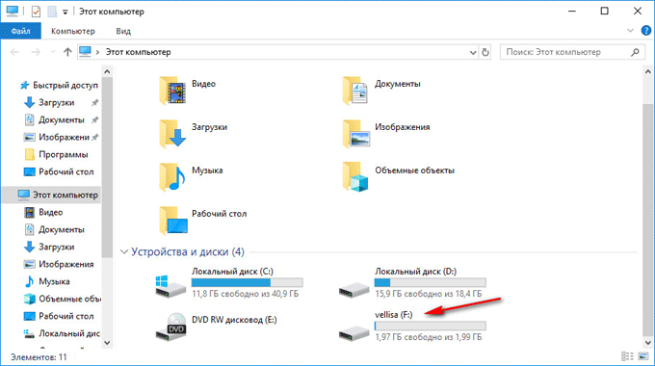Open the Файл menu tab

pos(20,31)
